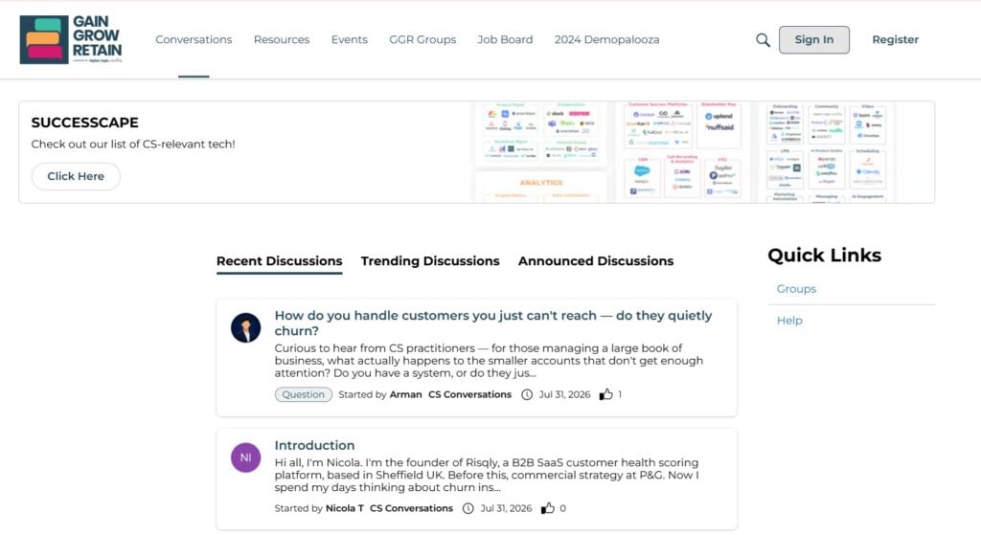The width and height of the screenshot is (981, 535).
Task: Open 2024 Demopalooza page
Action: [606, 39]
